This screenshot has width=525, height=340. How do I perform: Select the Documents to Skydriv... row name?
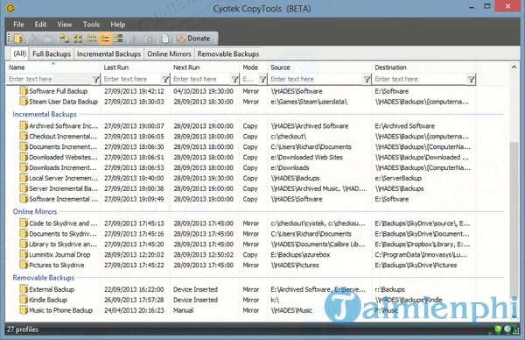[x=63, y=234]
